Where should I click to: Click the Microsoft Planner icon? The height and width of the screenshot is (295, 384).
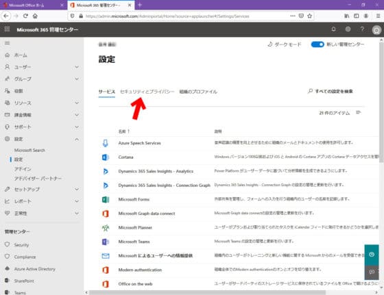[x=106, y=228]
